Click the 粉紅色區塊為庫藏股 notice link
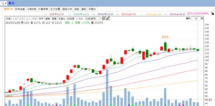 [x=199, y=14]
